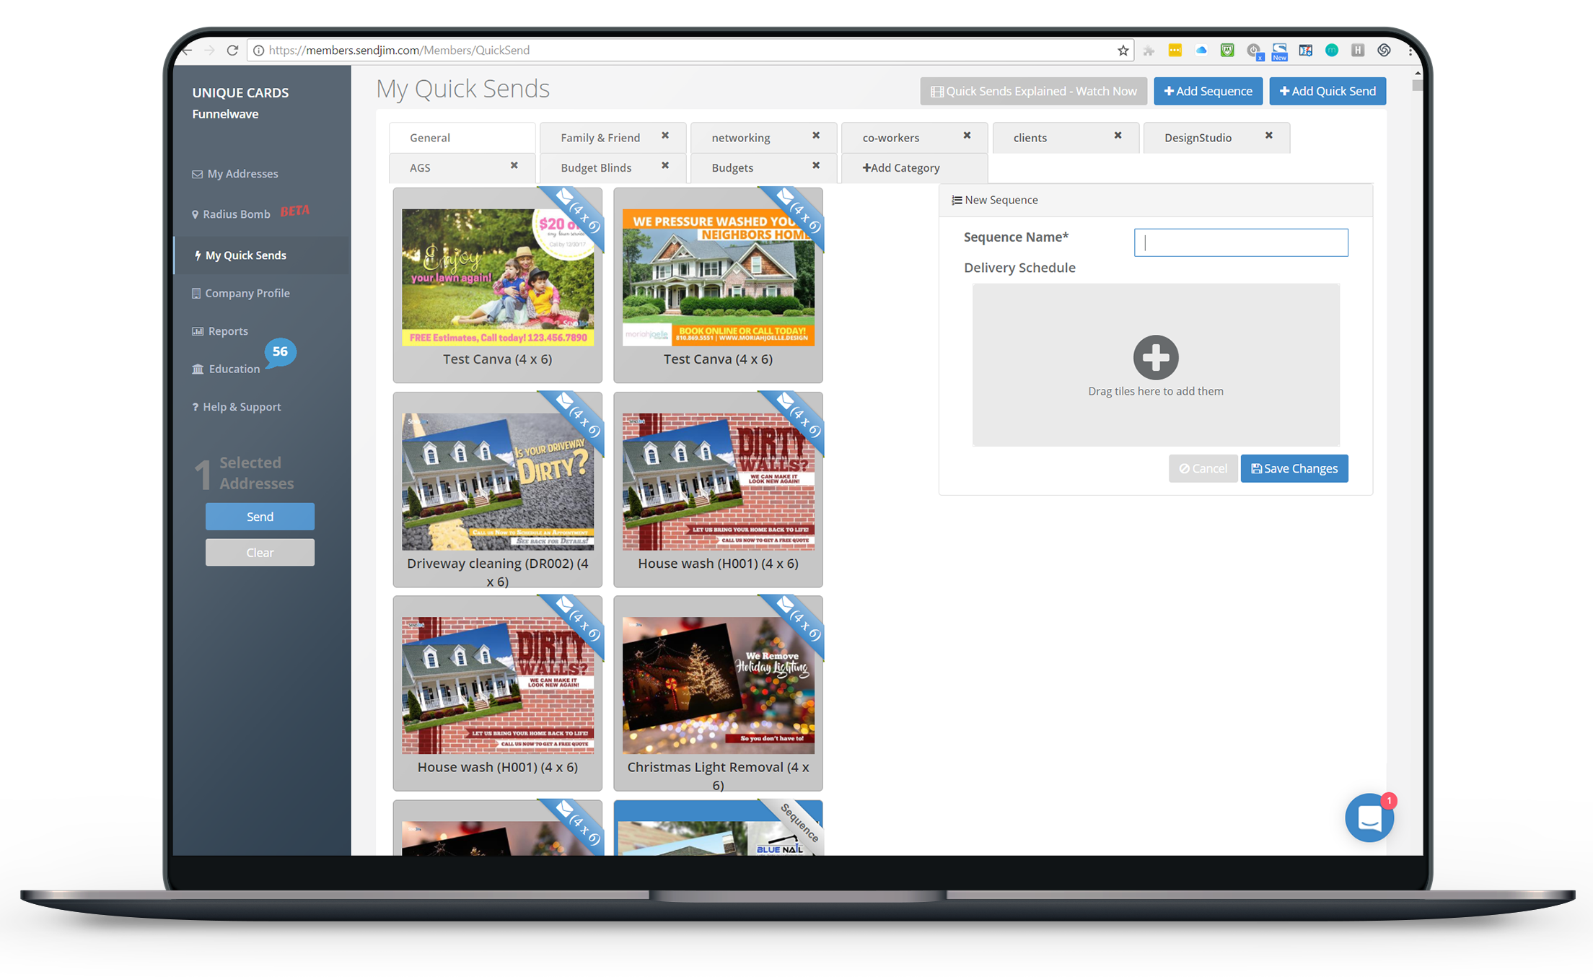The height and width of the screenshot is (977, 1593).
Task: Open the gray puzzle-piece extension
Action: click(x=1149, y=51)
